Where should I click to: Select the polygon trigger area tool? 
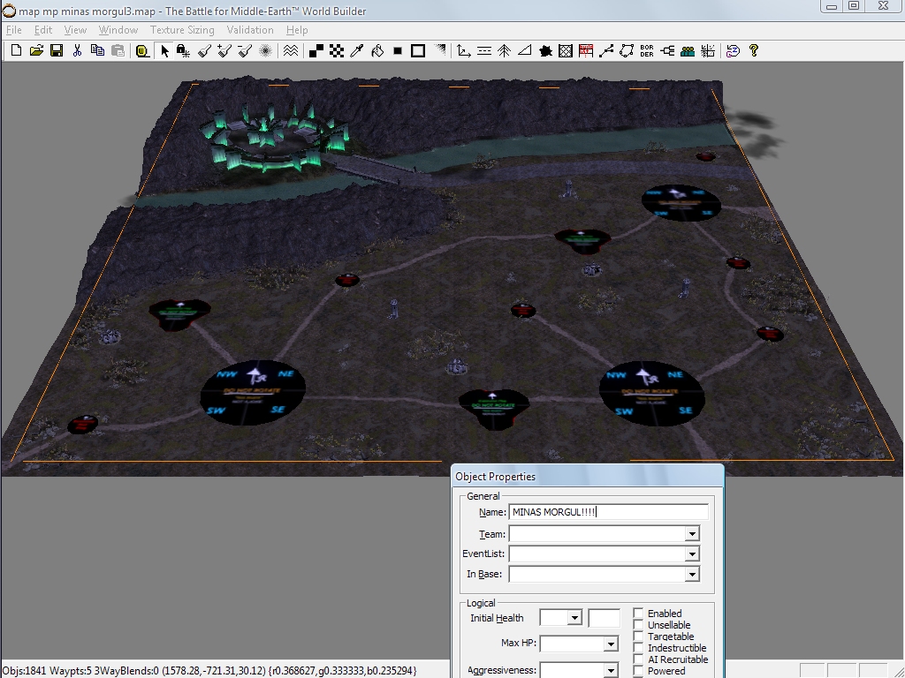(x=627, y=50)
